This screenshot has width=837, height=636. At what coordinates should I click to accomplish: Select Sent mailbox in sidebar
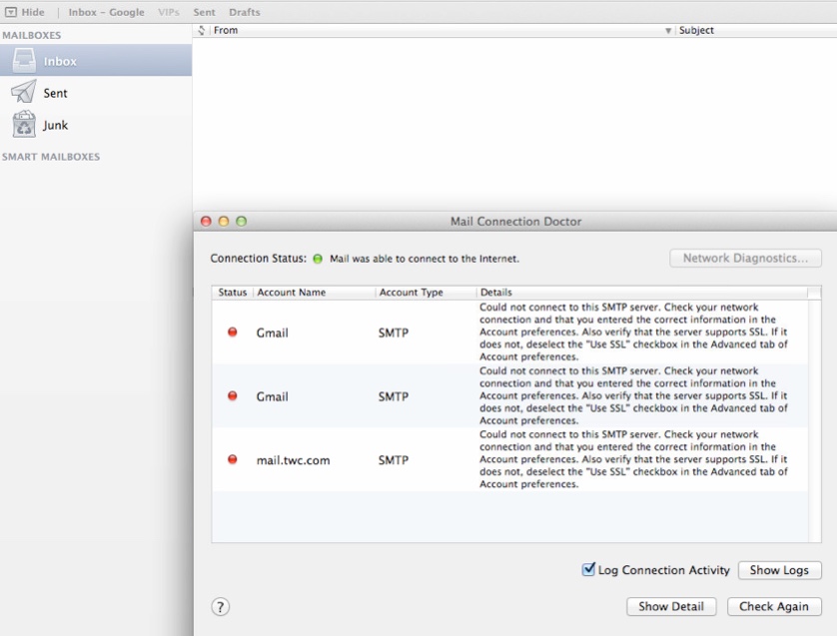96,93
